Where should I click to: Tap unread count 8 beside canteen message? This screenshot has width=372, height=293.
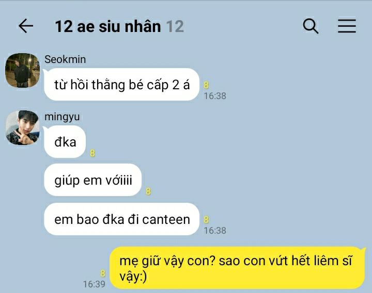[x=206, y=220]
